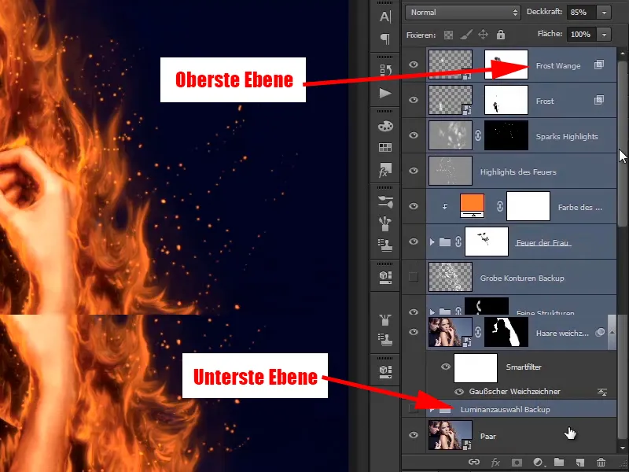Hide the Frost layer

click(414, 100)
